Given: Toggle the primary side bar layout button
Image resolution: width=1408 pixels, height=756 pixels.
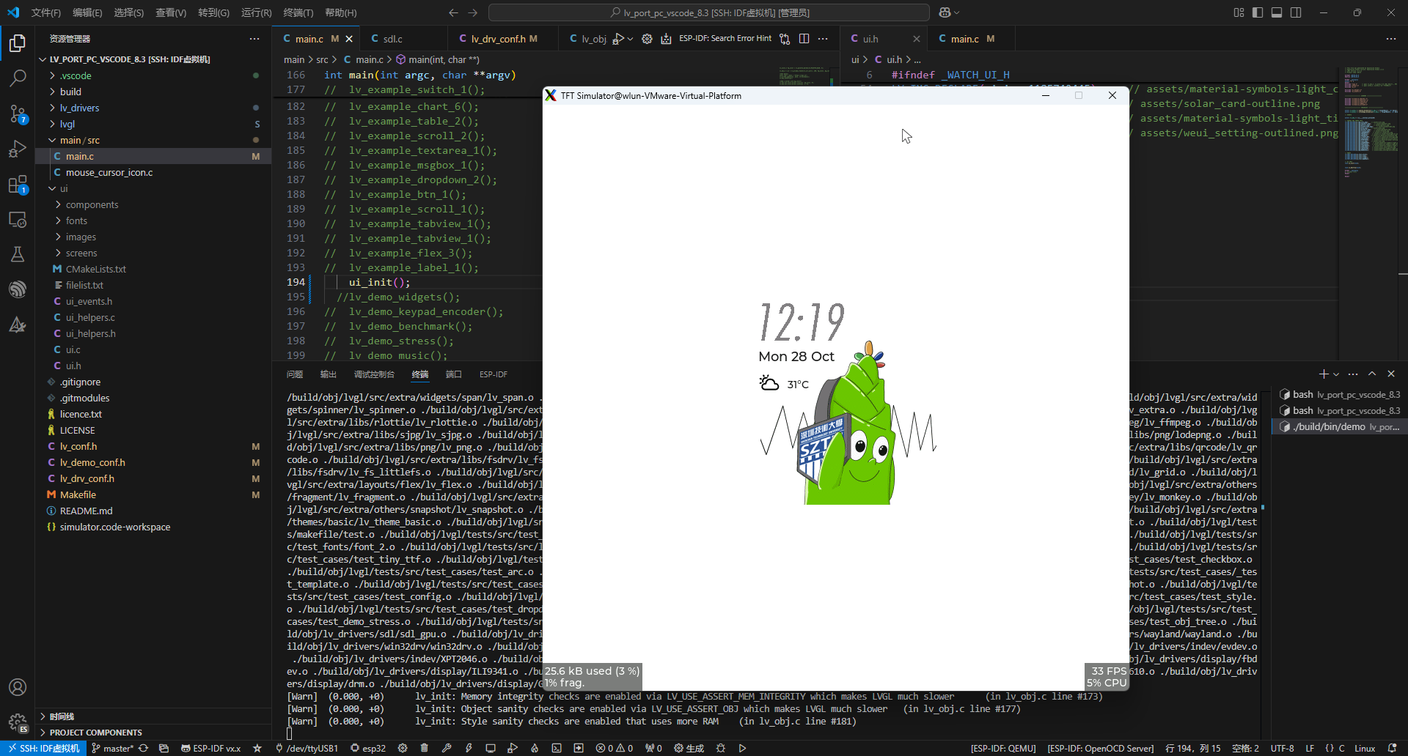Looking at the screenshot, I should pyautogui.click(x=1258, y=12).
